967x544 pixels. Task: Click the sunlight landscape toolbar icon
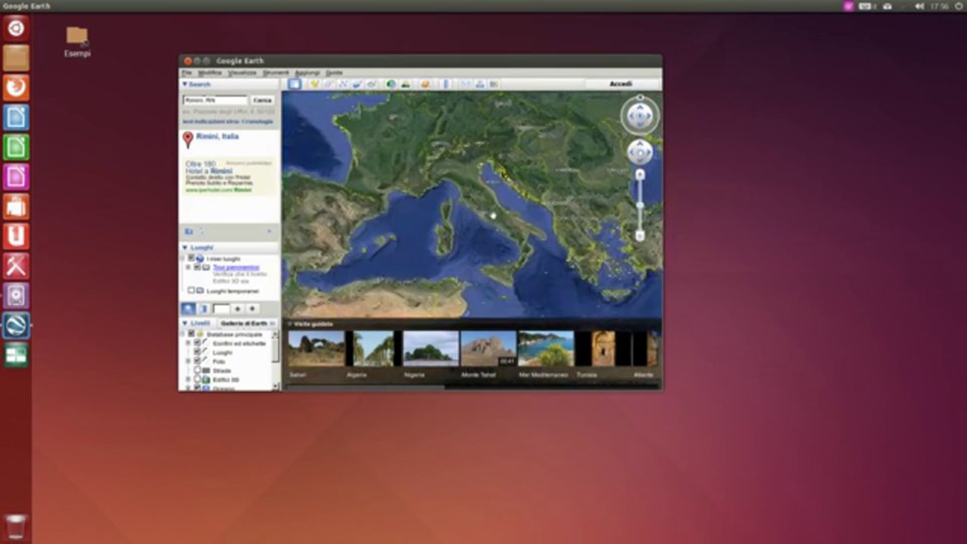406,84
